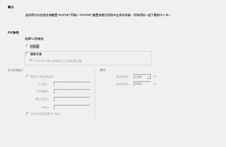
Task: Focus the 站名 text input
Action: point(72,108)
